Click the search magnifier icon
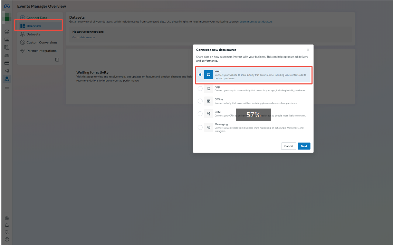The image size is (393, 245). 7,232
